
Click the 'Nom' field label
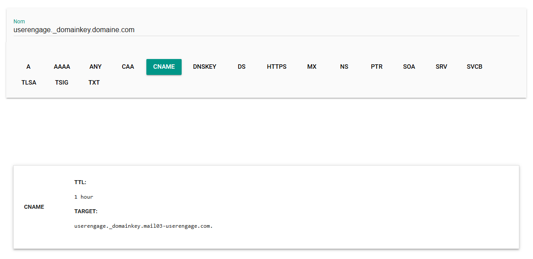19,22
